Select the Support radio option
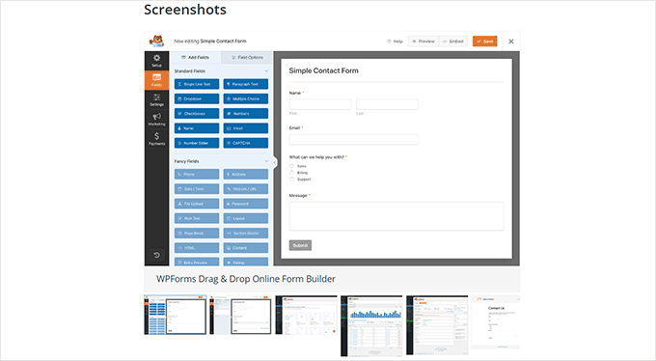The height and width of the screenshot is (361, 656). [x=291, y=180]
